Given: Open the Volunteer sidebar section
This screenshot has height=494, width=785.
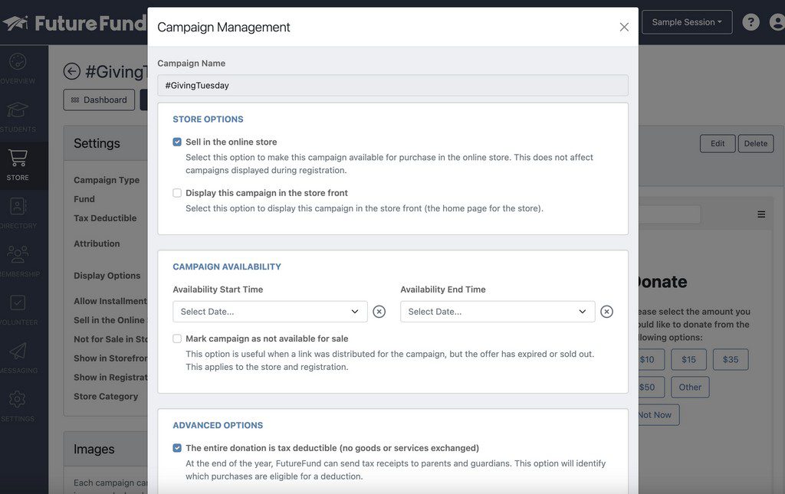Looking at the screenshot, I should [18, 310].
